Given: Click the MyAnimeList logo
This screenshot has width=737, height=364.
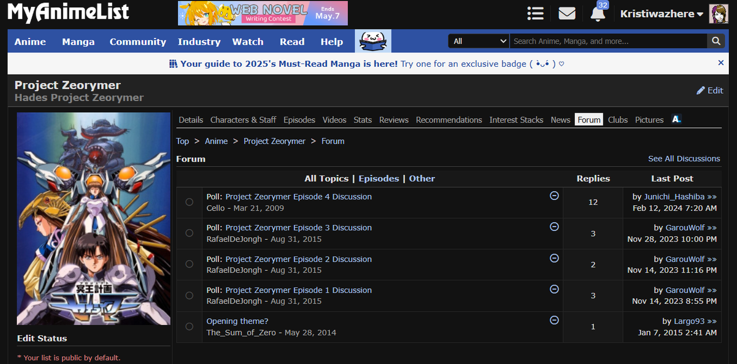Looking at the screenshot, I should [x=68, y=13].
